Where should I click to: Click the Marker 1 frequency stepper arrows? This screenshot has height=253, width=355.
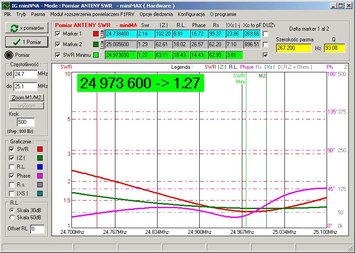point(102,34)
